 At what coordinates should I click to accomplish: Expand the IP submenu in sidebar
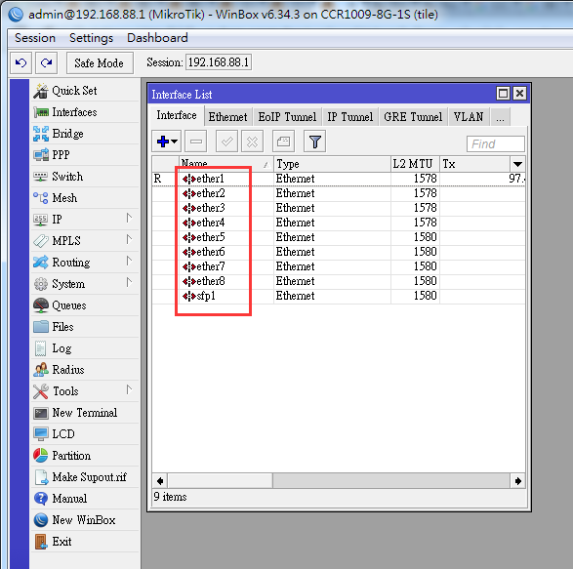click(x=129, y=219)
